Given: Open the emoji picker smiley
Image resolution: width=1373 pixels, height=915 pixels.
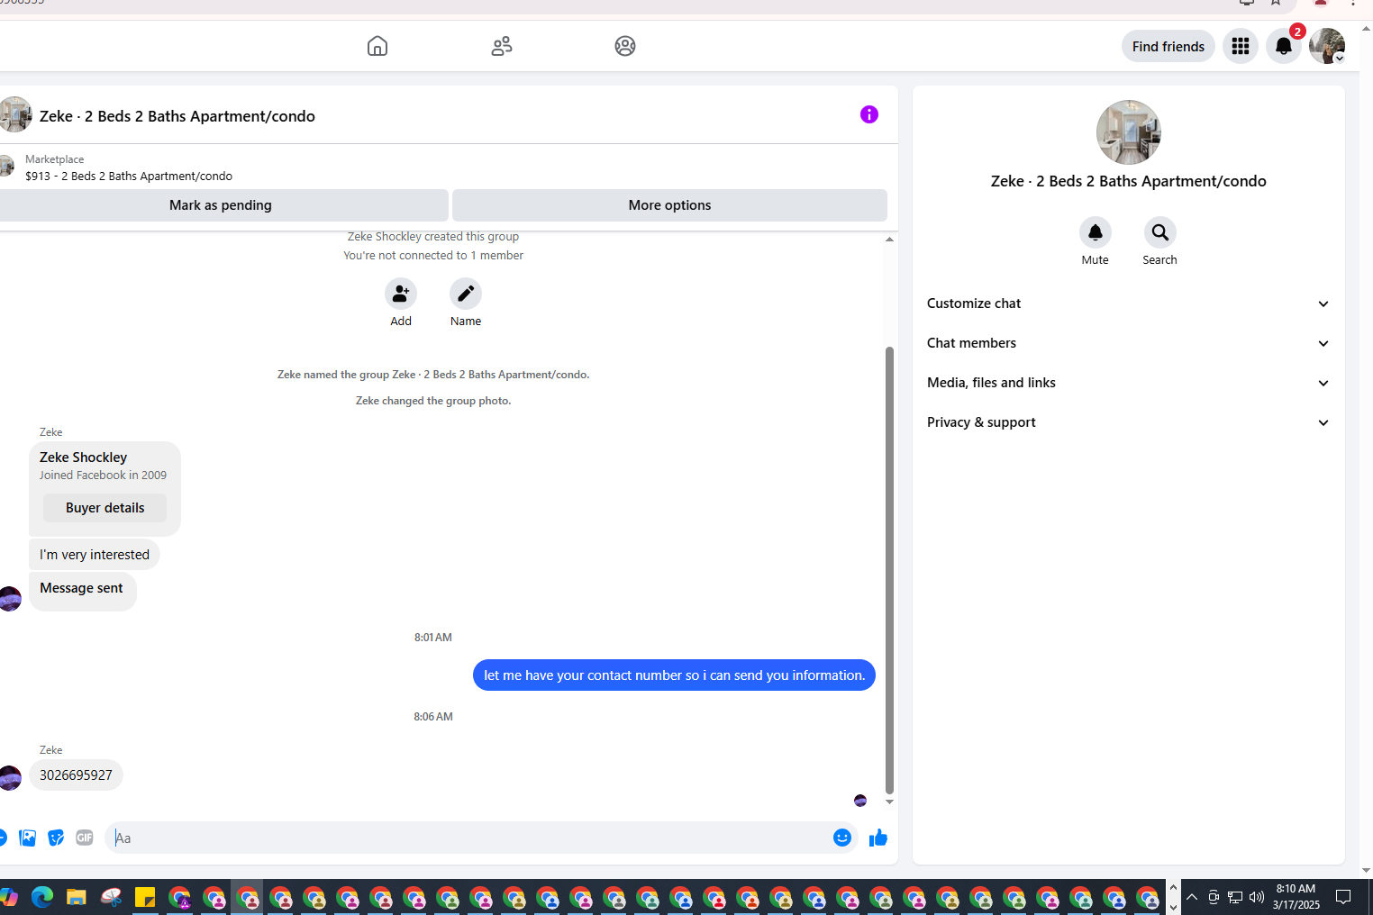Looking at the screenshot, I should tap(842, 838).
